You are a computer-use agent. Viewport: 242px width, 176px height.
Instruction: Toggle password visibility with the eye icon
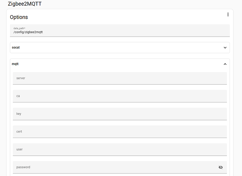pos(221,167)
